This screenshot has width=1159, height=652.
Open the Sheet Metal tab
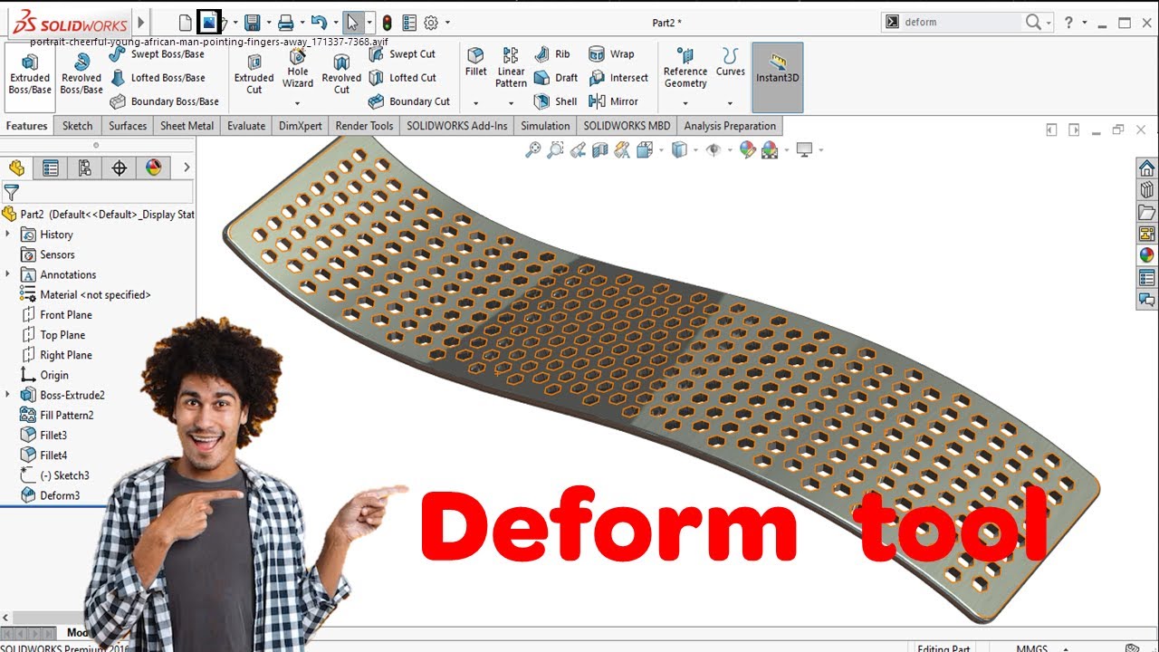click(187, 126)
